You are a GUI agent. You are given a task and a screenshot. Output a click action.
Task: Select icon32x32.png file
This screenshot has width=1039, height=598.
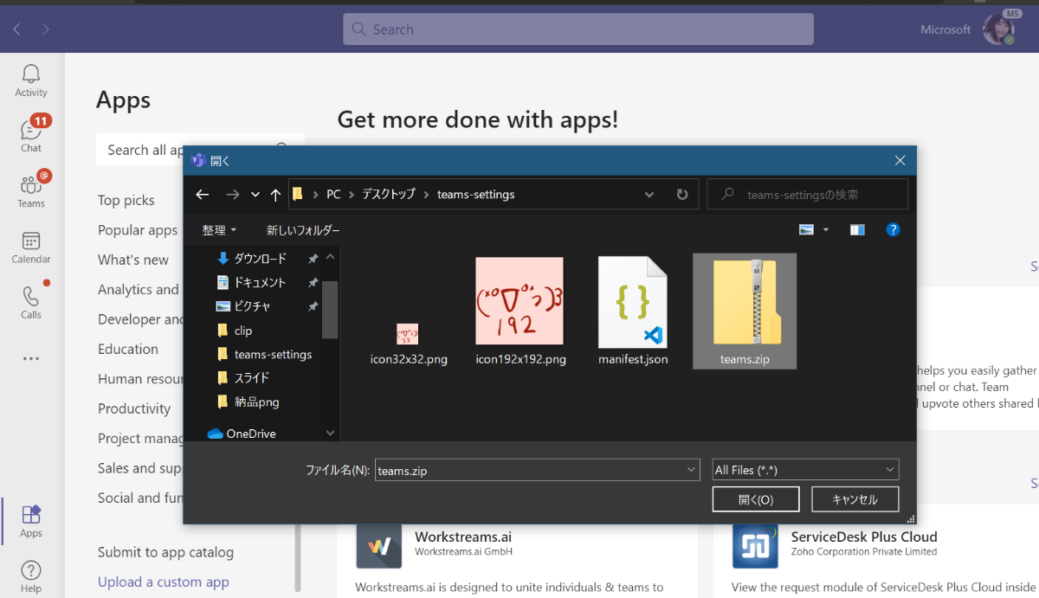[x=408, y=343]
